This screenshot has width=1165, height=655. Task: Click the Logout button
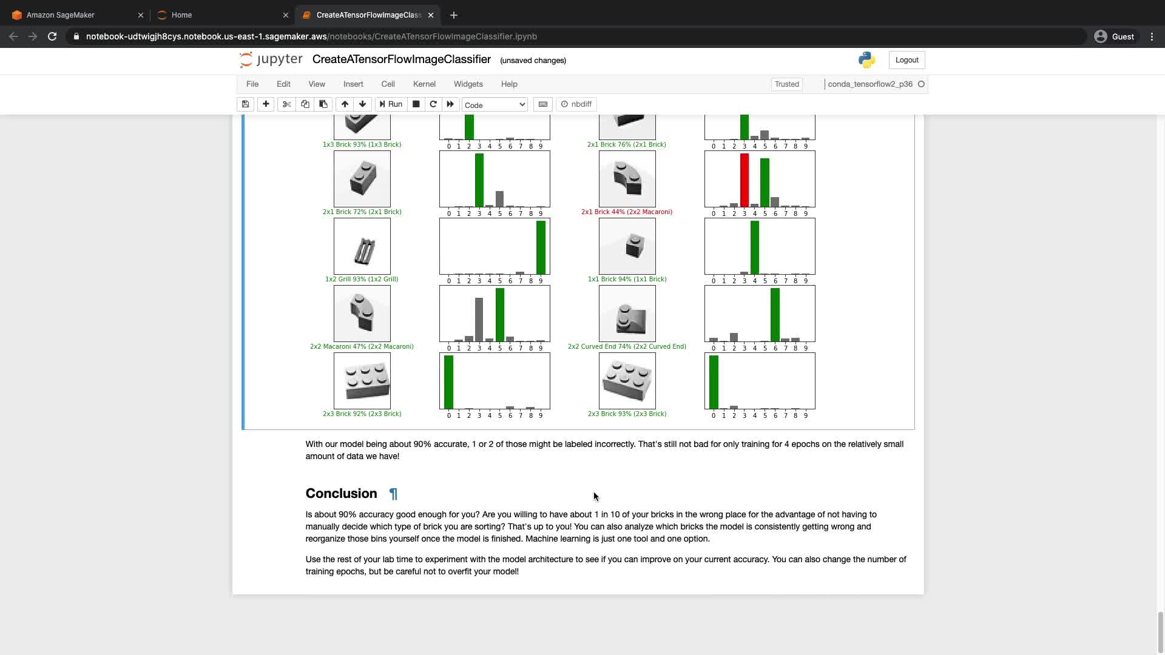907,60
